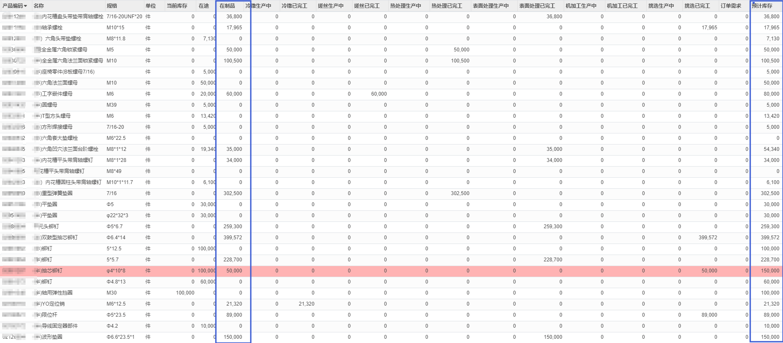Click the 轴承螺栓 name cell
Image resolution: width=783 pixels, height=343 pixels.
coord(52,28)
